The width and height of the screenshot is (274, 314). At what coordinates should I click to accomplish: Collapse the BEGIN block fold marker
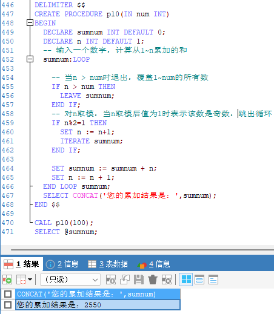coord(30,23)
